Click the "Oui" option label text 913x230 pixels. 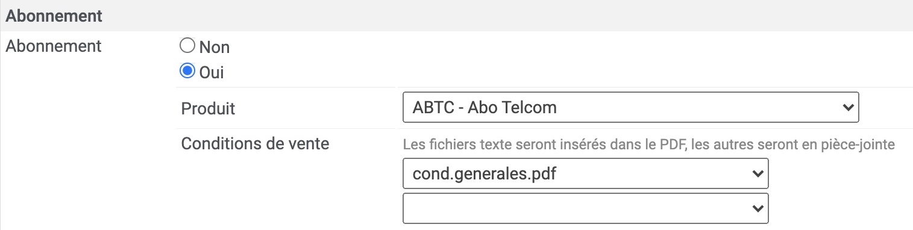click(x=212, y=73)
